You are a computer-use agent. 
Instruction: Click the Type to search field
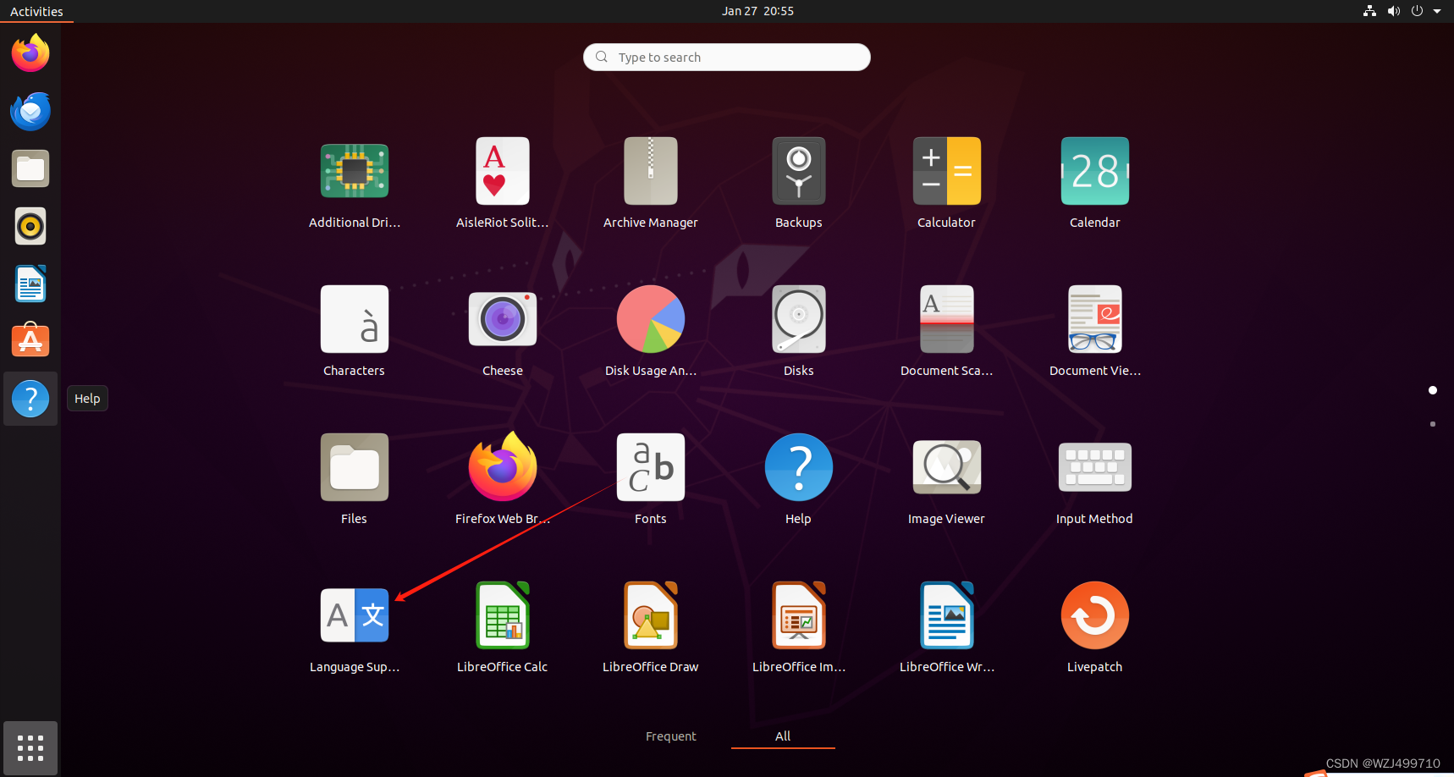(x=727, y=58)
